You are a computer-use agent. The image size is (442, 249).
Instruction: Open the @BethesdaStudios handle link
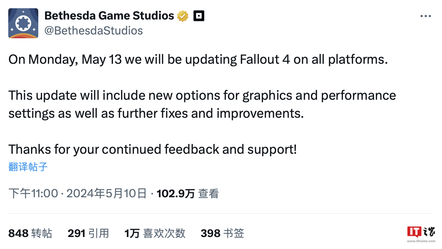tap(93, 31)
